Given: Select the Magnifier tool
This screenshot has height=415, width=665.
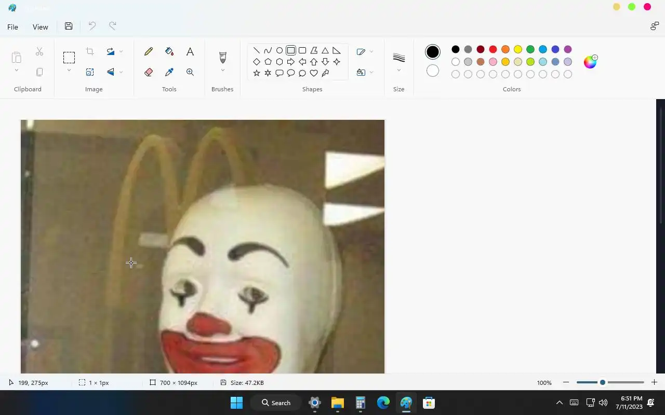Looking at the screenshot, I should (190, 72).
